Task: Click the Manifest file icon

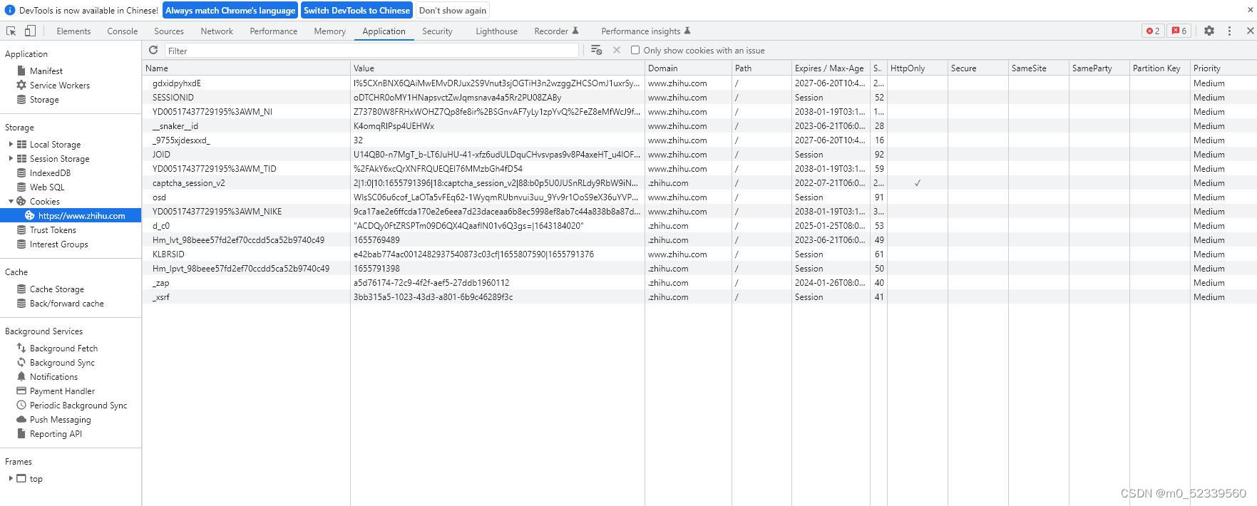Action: pos(21,71)
